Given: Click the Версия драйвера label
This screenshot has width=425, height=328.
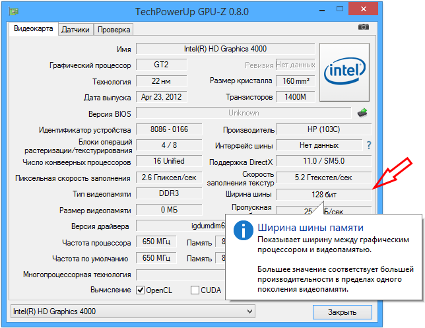Looking at the screenshot, I should point(100,226).
